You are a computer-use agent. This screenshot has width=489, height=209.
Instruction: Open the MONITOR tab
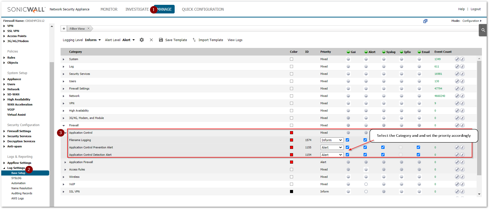click(x=109, y=9)
